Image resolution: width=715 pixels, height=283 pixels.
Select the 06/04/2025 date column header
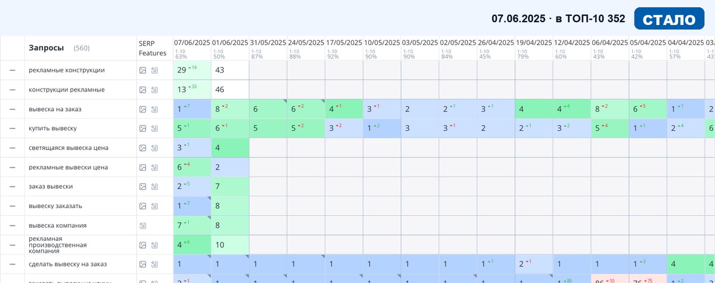click(611, 43)
